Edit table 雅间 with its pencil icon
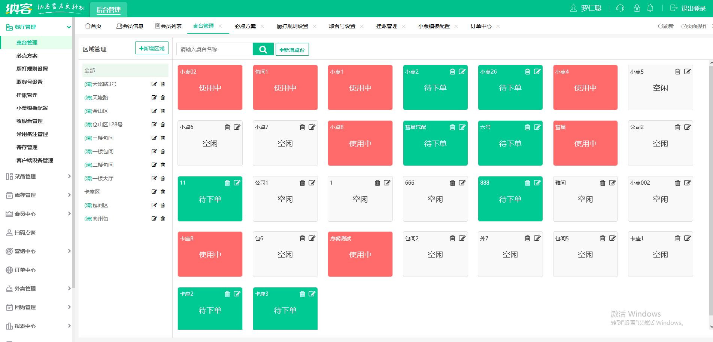Screen dimensions: 713x342 click(612, 183)
